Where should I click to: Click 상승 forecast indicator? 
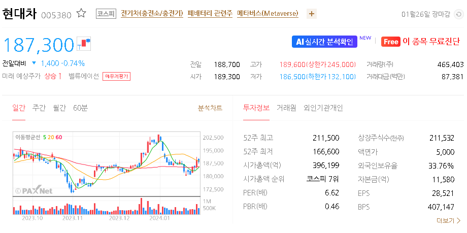[53, 76]
